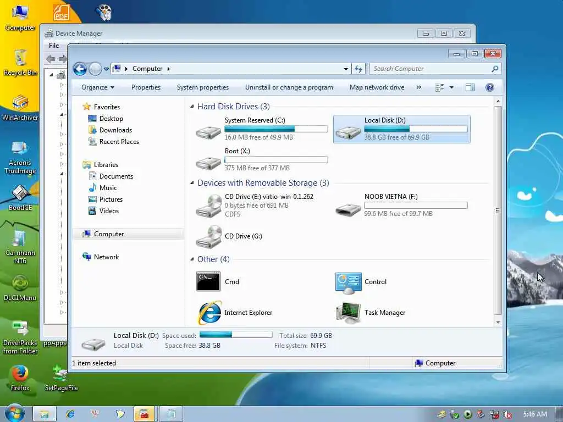
Task: Refresh the Computer address bar view
Action: tap(358, 69)
